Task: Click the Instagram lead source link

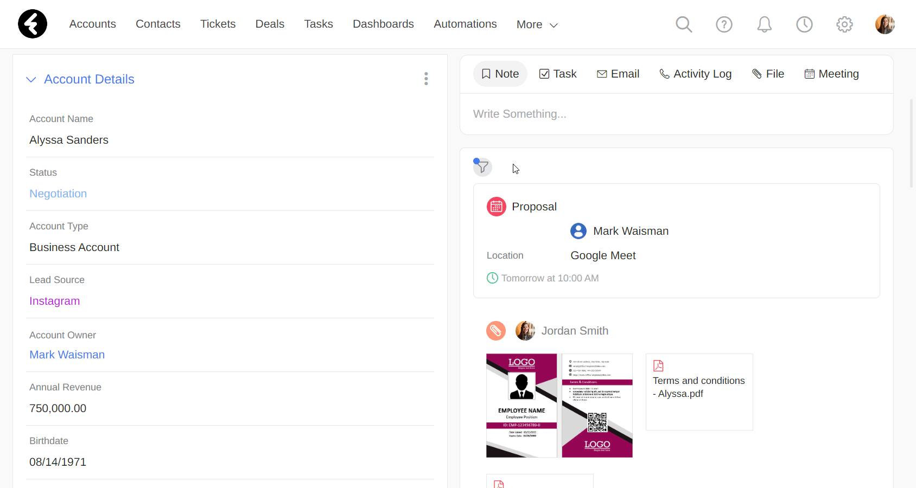Action: 54,301
